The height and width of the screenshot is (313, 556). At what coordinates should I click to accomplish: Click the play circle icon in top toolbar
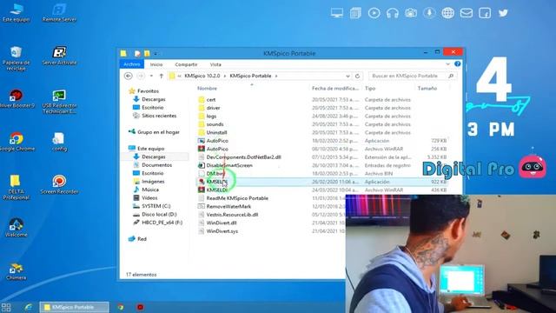pyautogui.click(x=374, y=13)
